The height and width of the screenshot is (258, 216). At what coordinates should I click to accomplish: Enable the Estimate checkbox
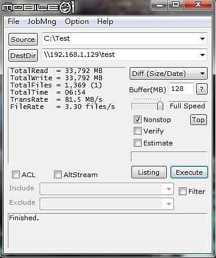click(x=137, y=143)
